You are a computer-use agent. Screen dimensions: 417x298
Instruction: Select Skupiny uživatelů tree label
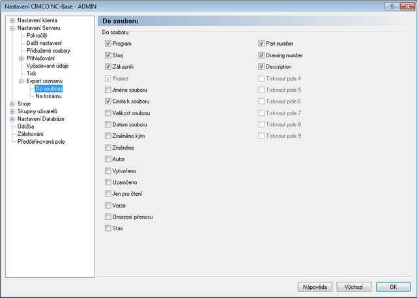point(37,111)
